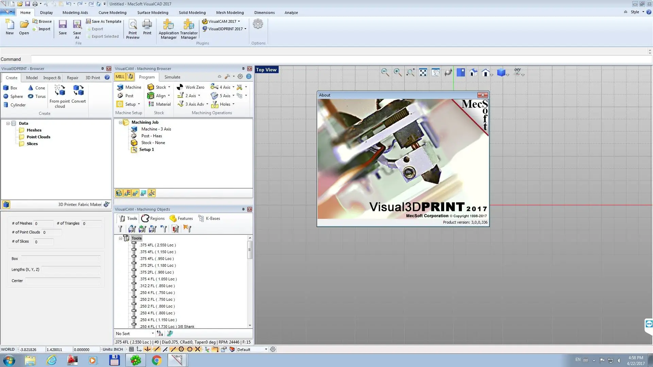Collapse the Machining Job node

120,122
